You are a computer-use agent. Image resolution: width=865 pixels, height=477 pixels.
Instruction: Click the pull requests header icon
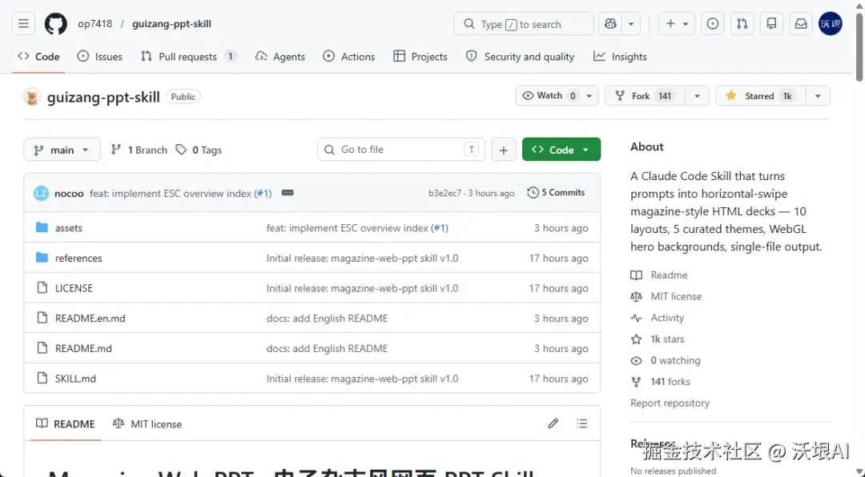coord(742,24)
